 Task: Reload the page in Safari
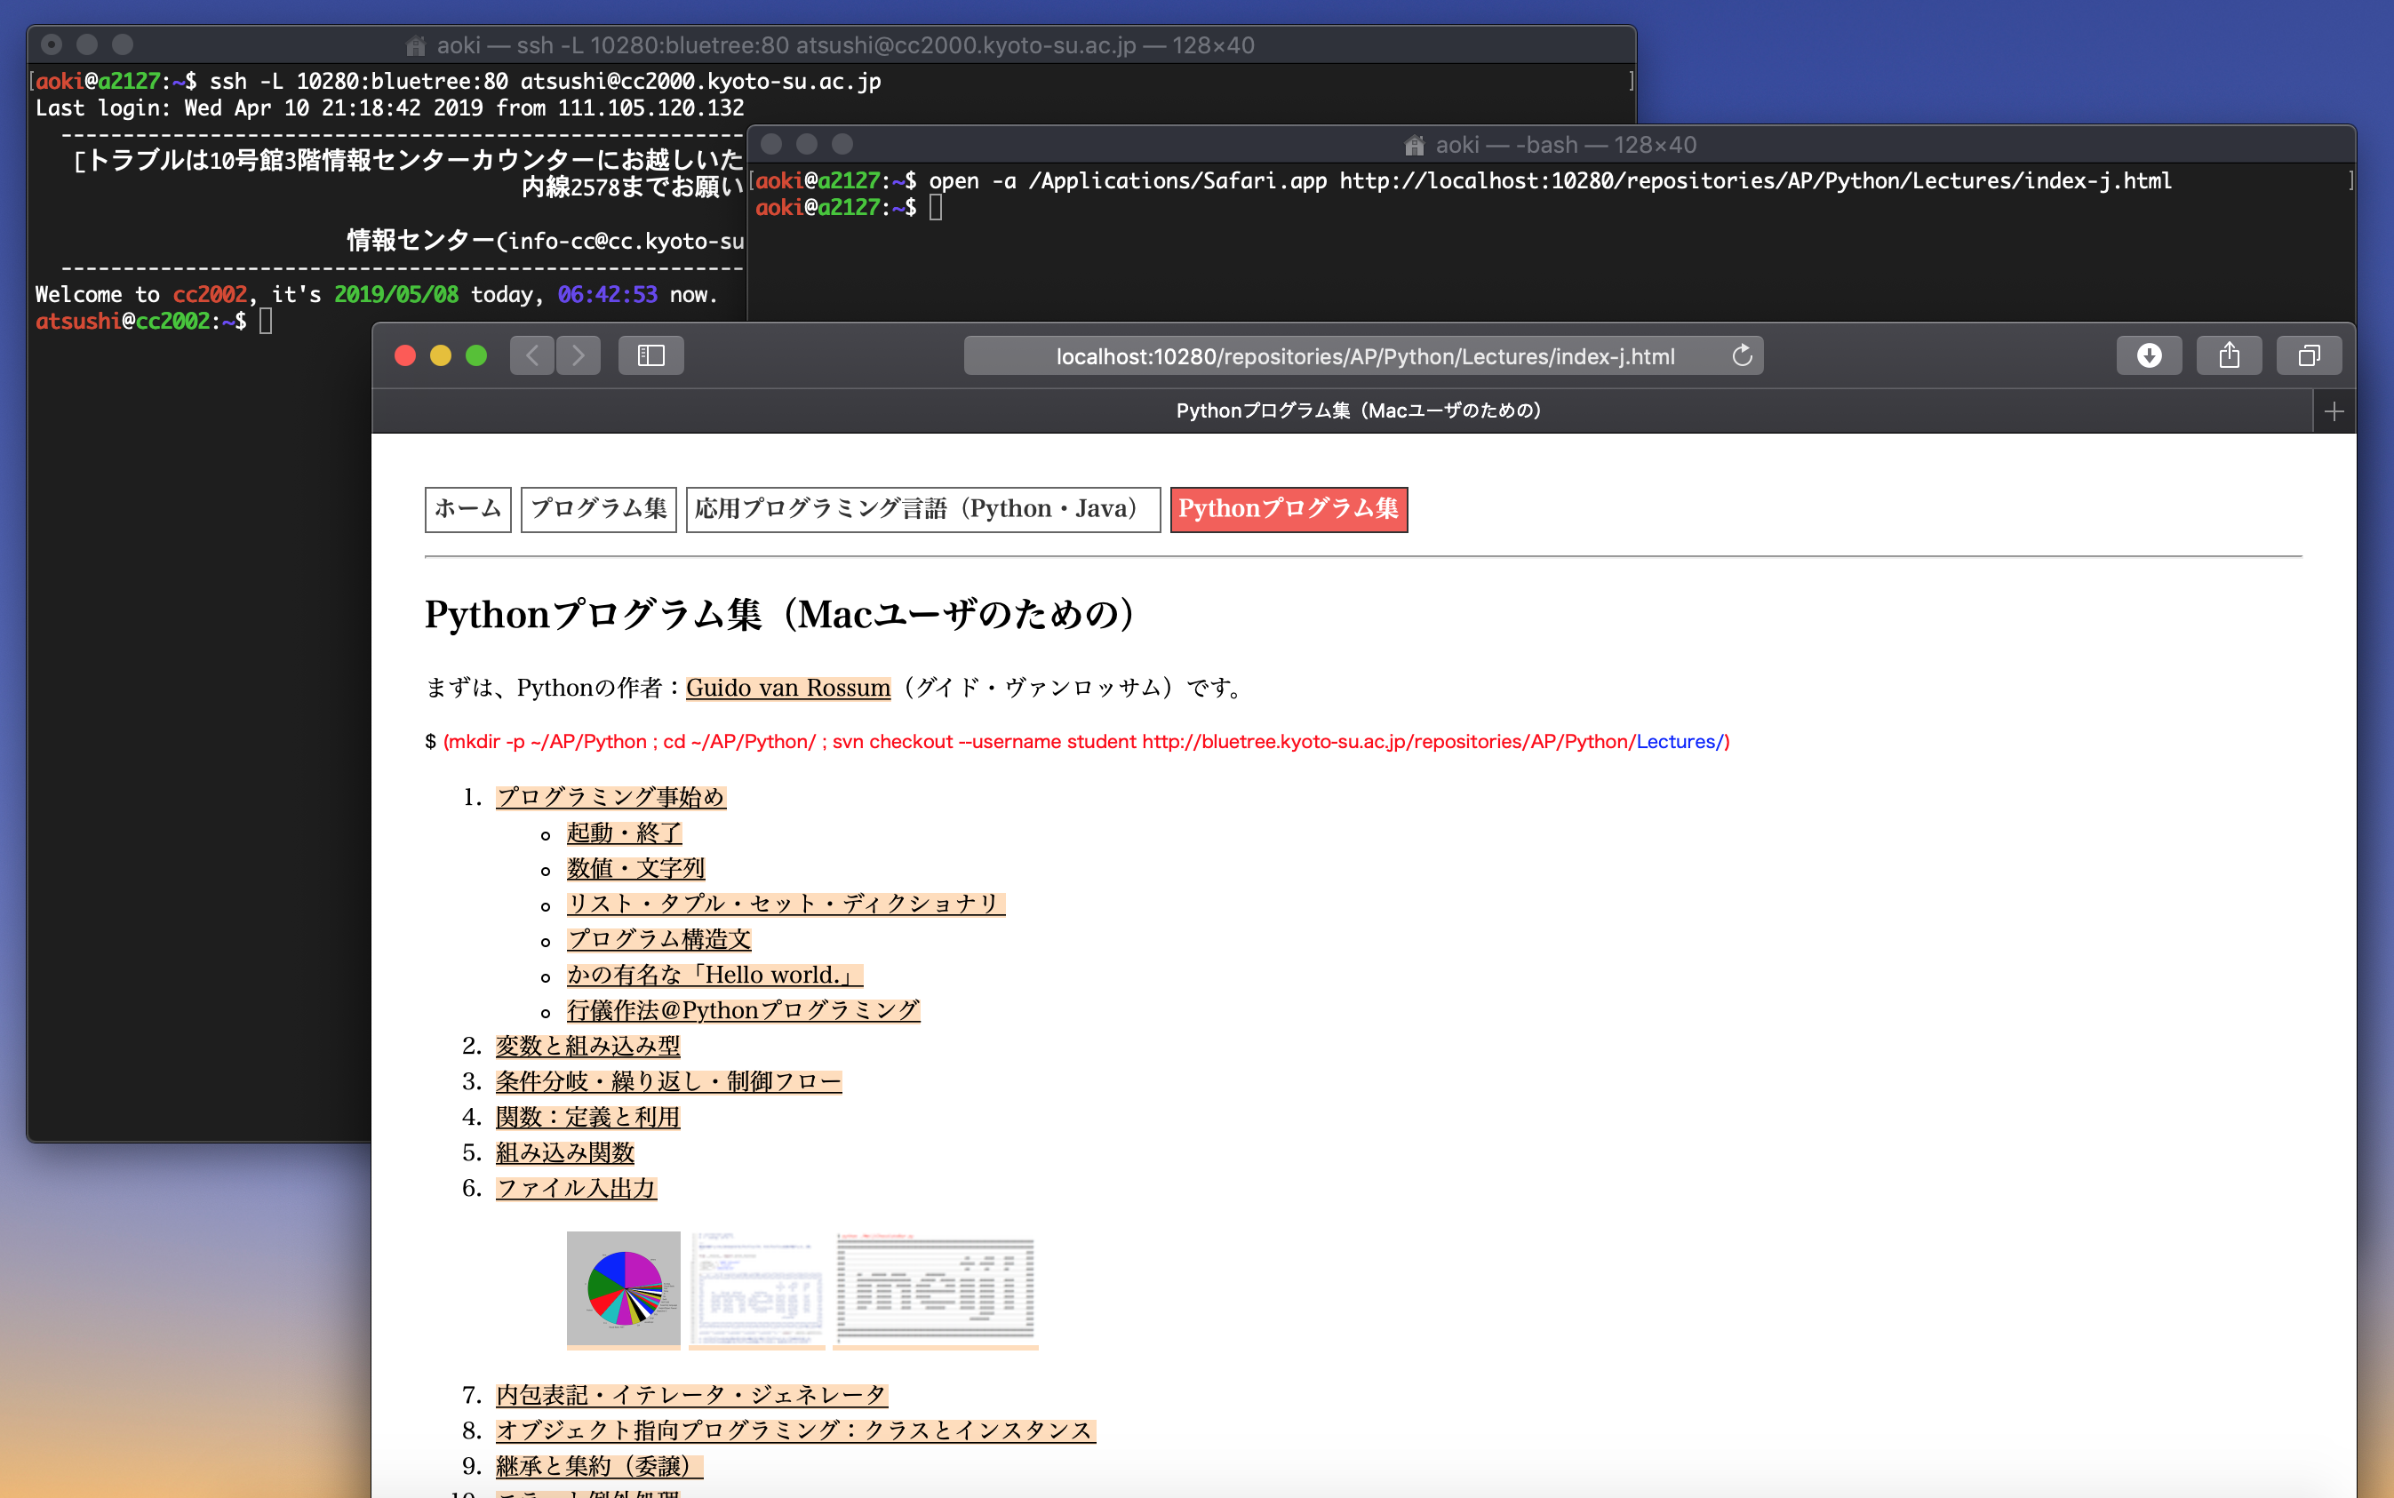[1742, 355]
